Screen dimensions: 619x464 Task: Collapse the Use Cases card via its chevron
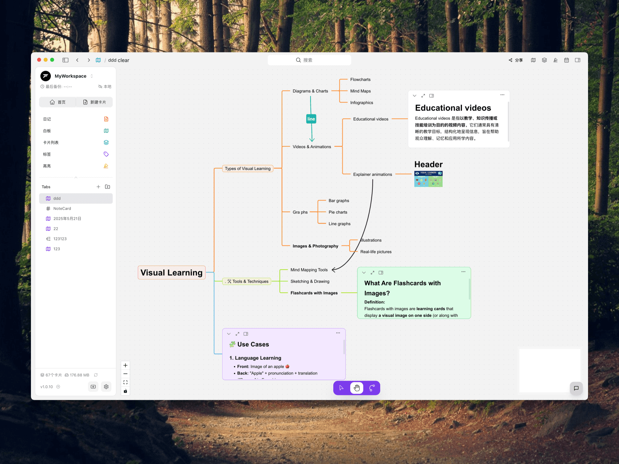(x=228, y=333)
